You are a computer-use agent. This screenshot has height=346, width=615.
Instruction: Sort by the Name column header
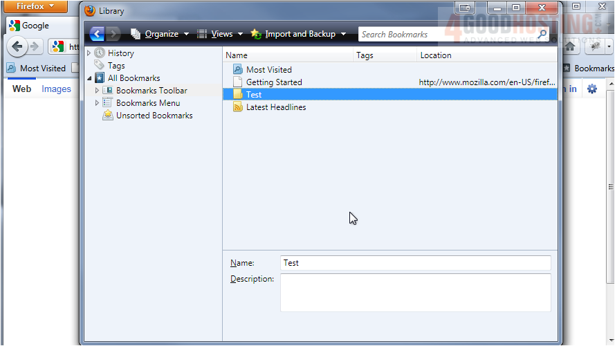click(x=288, y=55)
